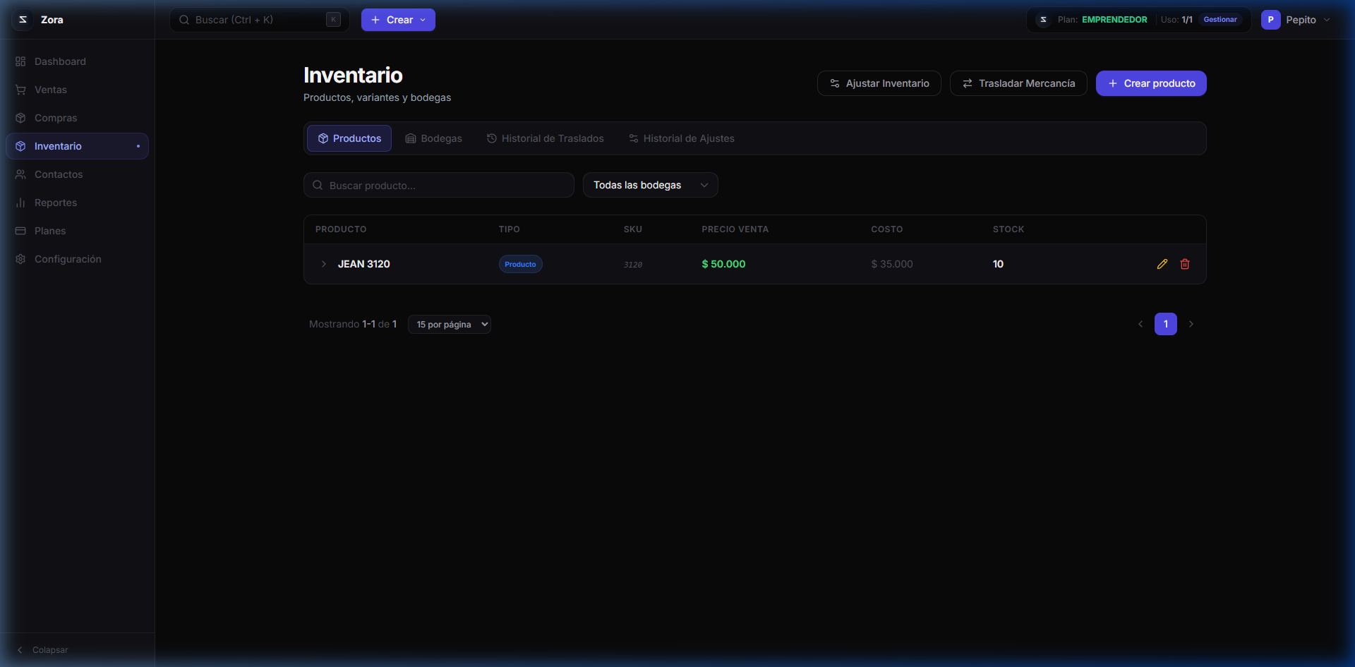1355x667 pixels.
Task: Open the 15 por página selector
Action: [450, 325]
